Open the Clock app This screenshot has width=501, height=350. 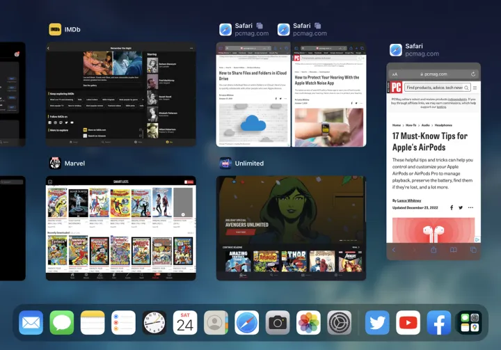click(154, 323)
